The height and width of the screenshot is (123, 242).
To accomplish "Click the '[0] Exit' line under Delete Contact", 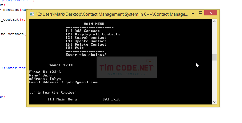I will click(75, 48).
